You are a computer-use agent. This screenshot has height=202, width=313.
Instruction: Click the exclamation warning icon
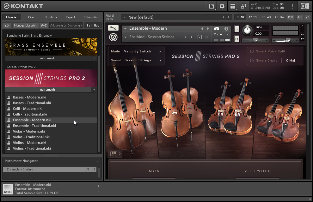pyautogui.click(x=292, y=6)
